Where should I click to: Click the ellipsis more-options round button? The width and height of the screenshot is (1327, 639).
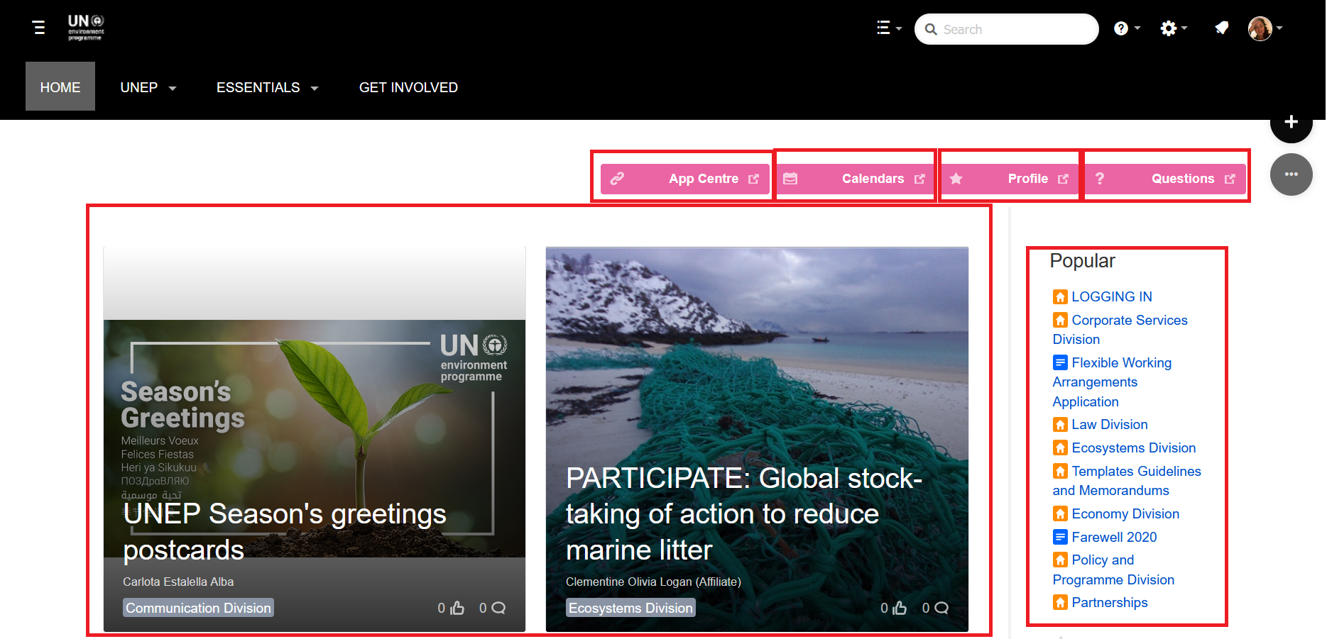tap(1291, 174)
